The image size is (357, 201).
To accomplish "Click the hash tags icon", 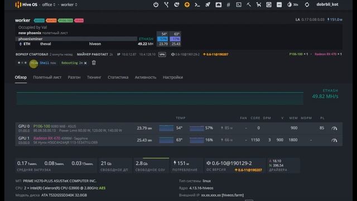I will [228, 4].
